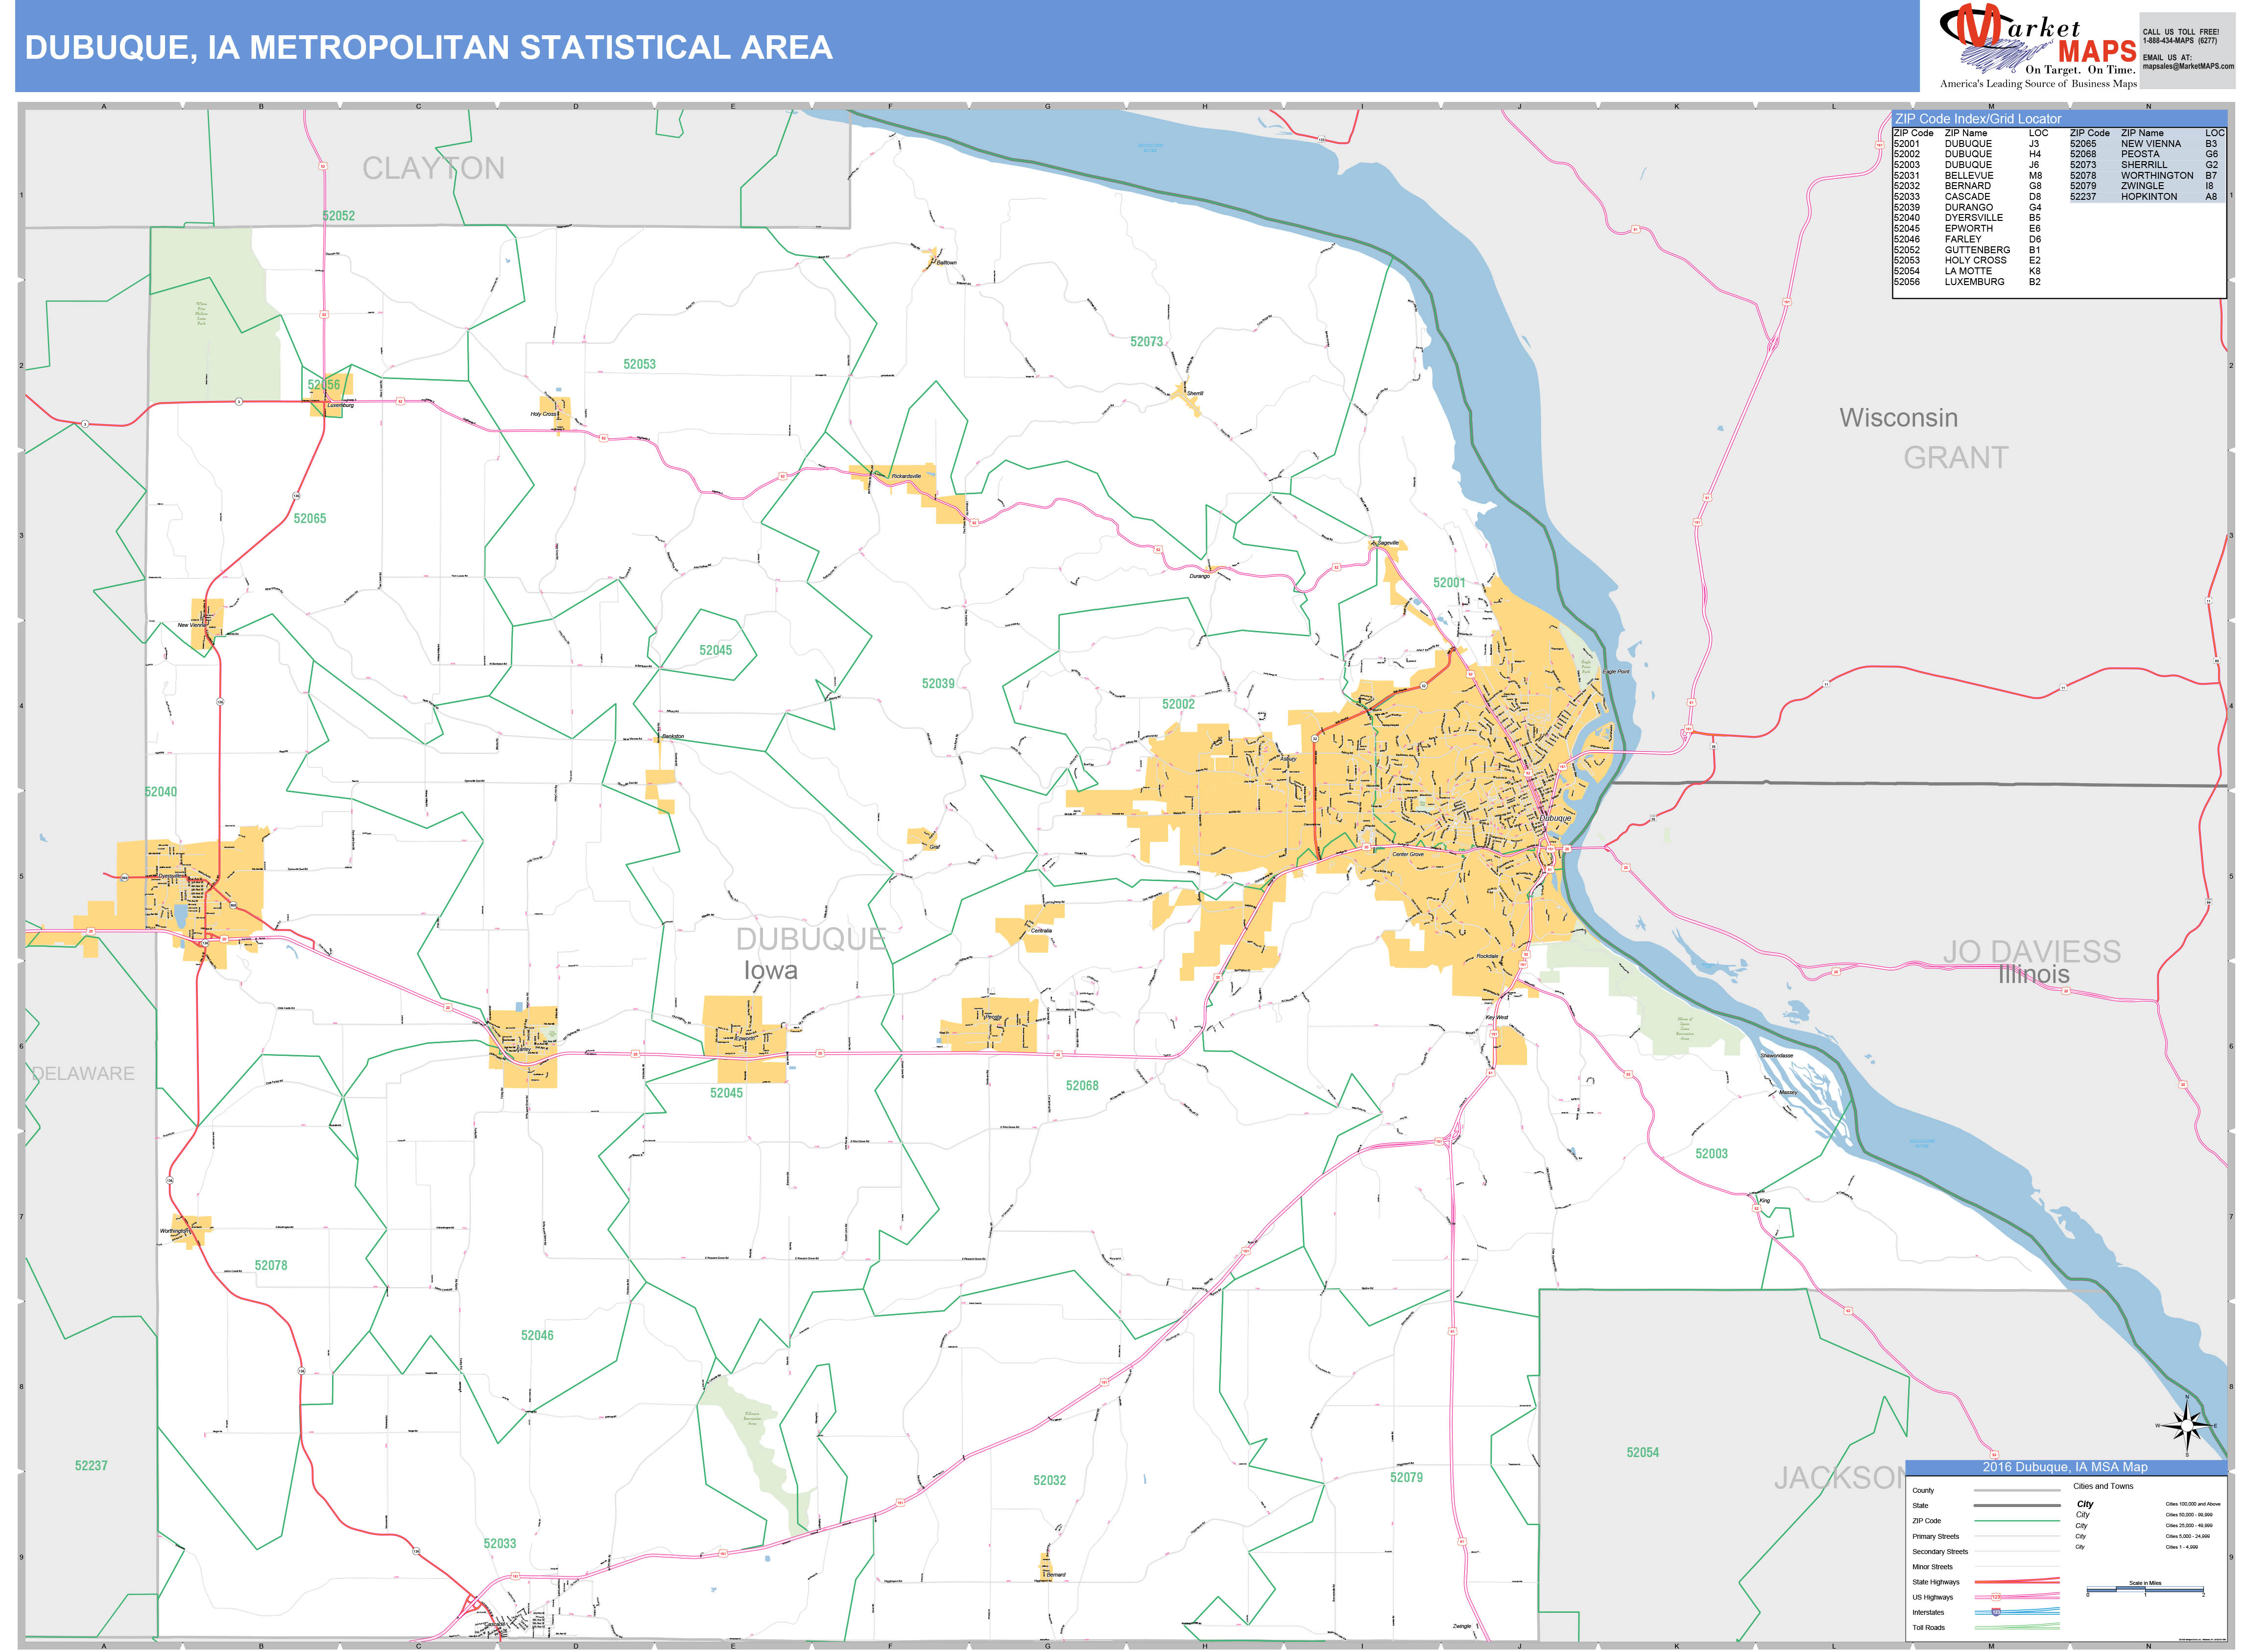Click the JO DAVIESS county label
Viewport: 2246px width, 1652px height.
2032,951
